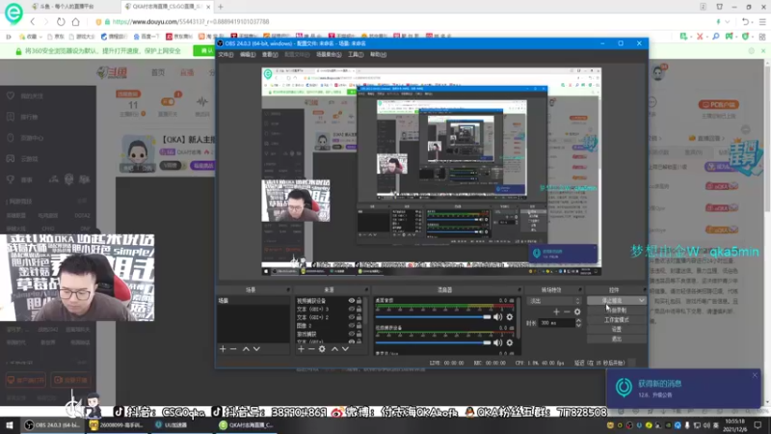
Task: Click the browser back arrow
Action: (33, 21)
